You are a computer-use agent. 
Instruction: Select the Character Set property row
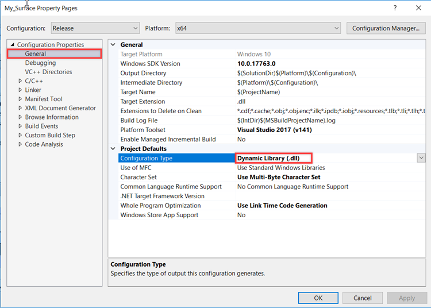click(138, 178)
